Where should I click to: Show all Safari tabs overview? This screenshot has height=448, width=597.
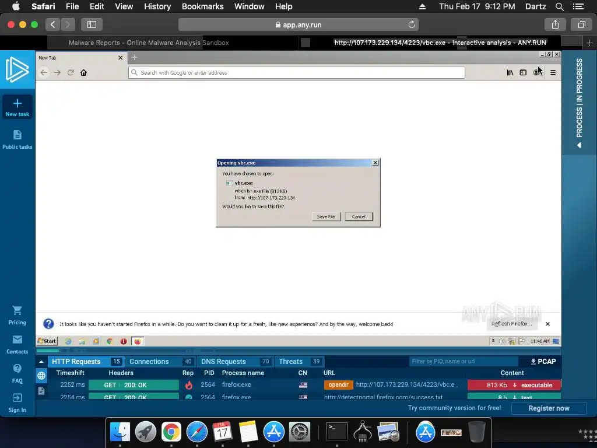point(581,24)
